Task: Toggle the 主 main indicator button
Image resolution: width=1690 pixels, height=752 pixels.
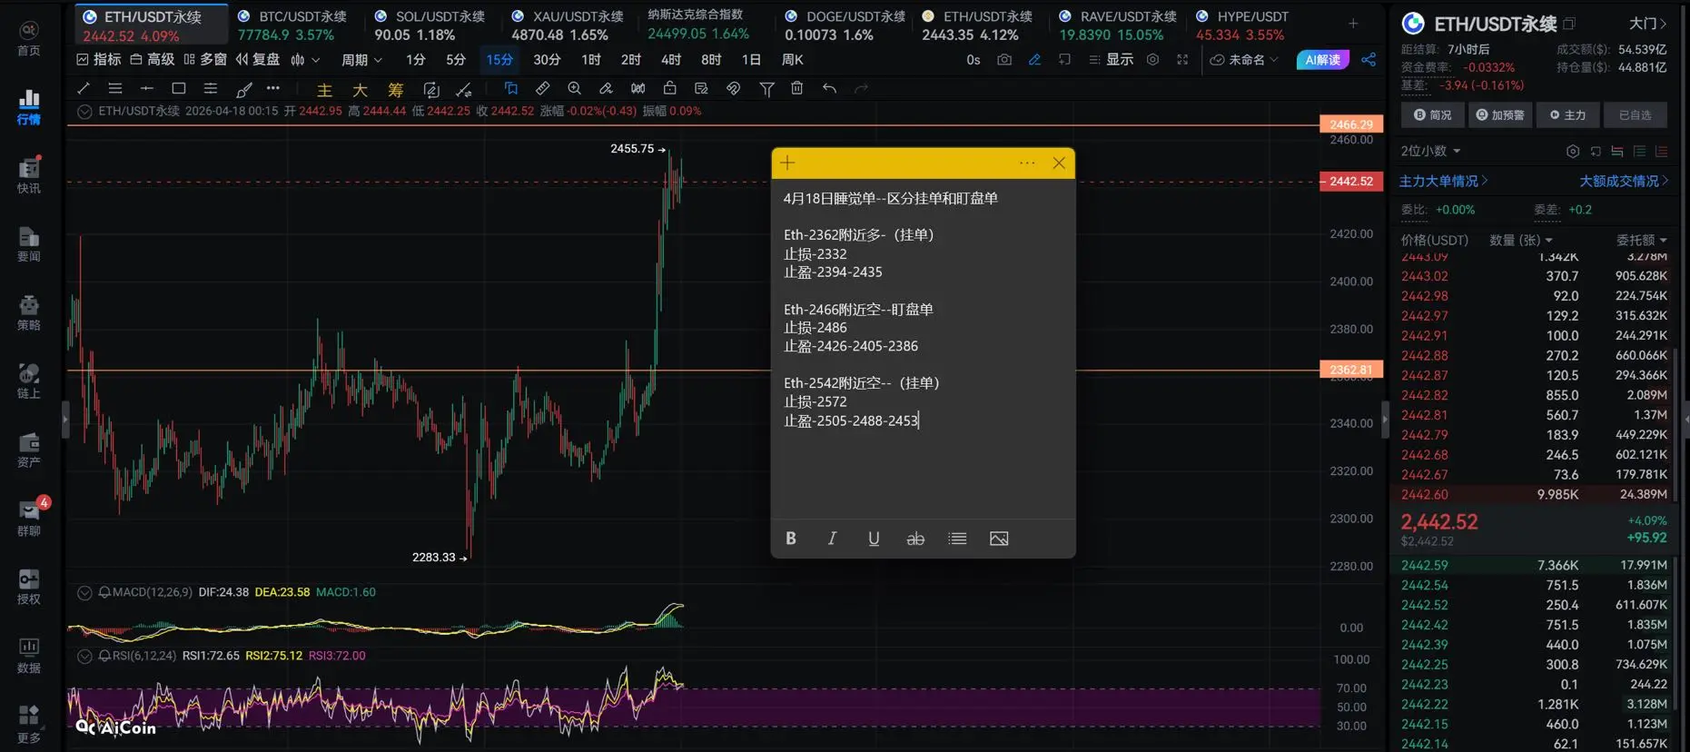Action: 324,89
